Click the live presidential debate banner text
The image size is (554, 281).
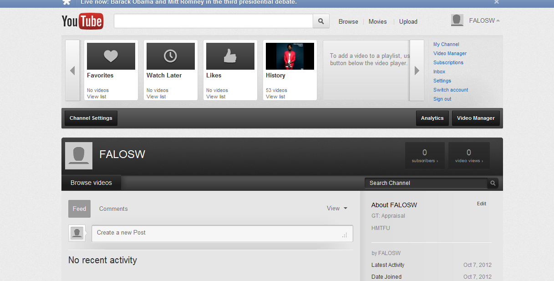(x=188, y=2)
